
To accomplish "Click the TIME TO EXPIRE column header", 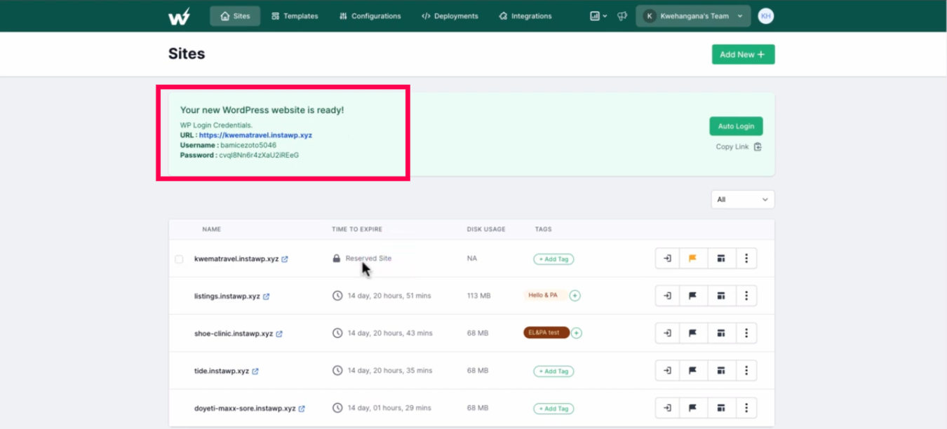I will [357, 229].
